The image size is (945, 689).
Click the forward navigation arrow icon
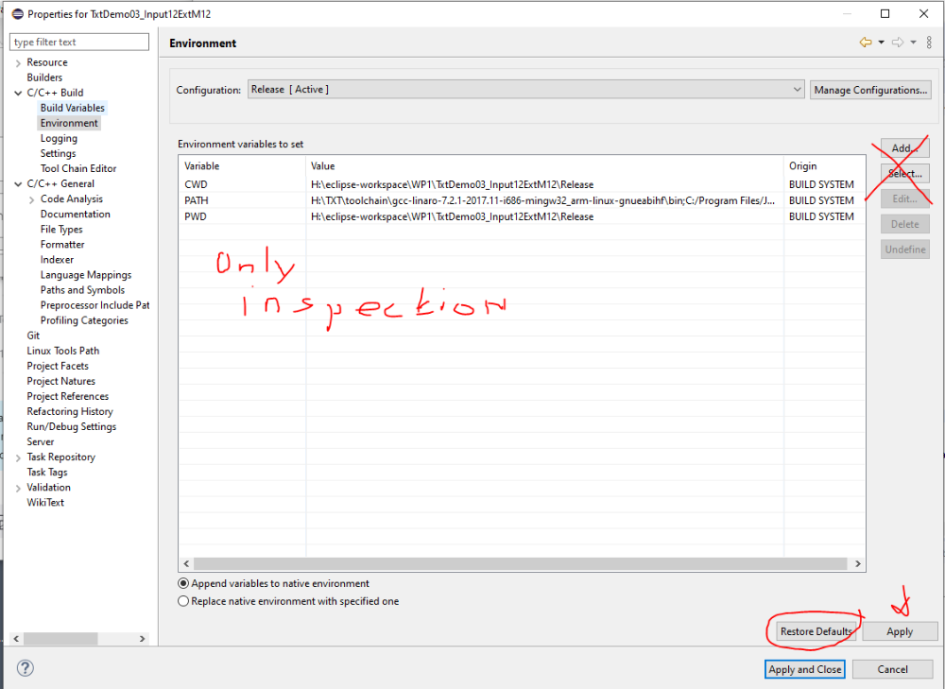click(898, 43)
